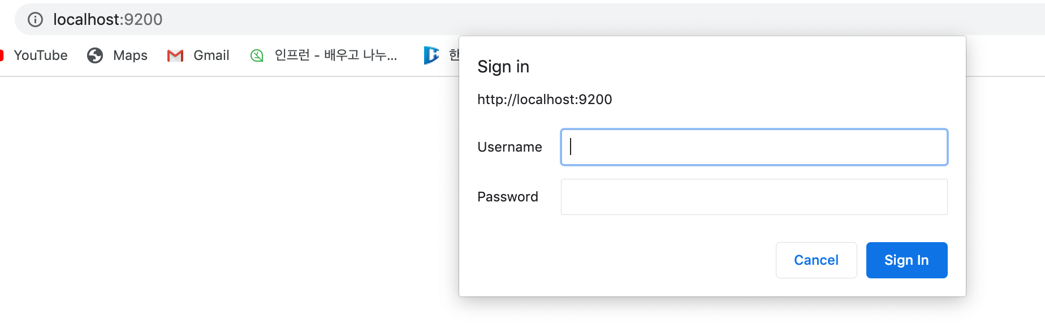Image resolution: width=1045 pixels, height=327 pixels.
Task: Focus the Username input field
Action: tap(754, 147)
